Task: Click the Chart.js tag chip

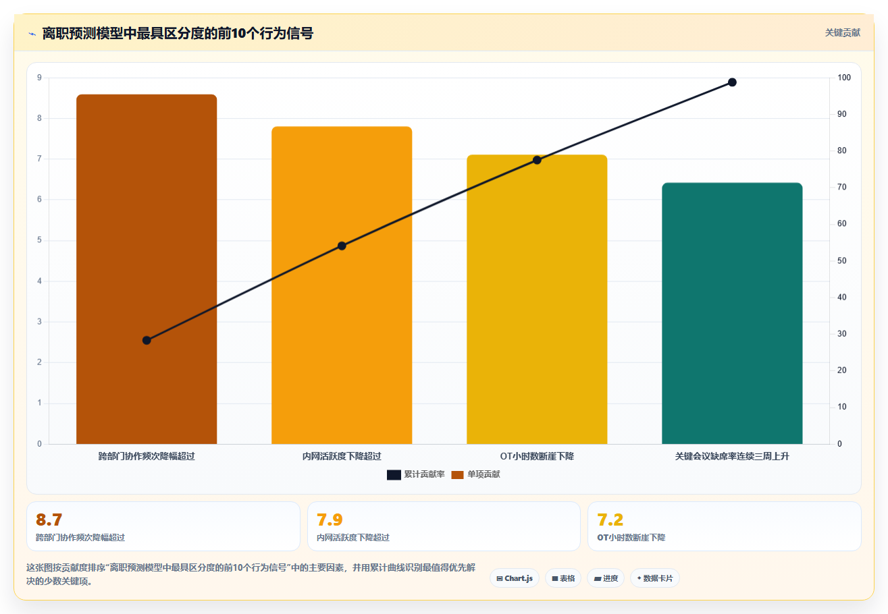Action: (x=515, y=578)
